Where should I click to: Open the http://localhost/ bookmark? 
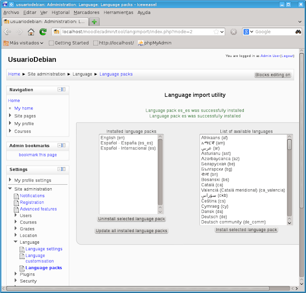click(114, 43)
